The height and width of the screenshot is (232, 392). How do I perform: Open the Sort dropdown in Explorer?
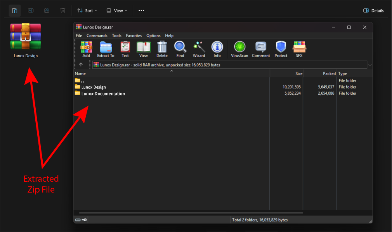pos(87,10)
